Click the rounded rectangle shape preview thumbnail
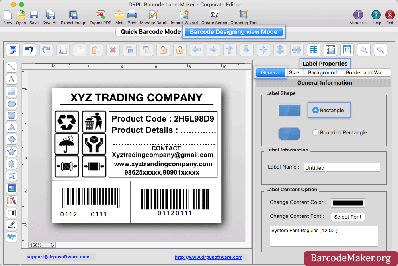Screen dimensions: 398x266 tap(289, 134)
